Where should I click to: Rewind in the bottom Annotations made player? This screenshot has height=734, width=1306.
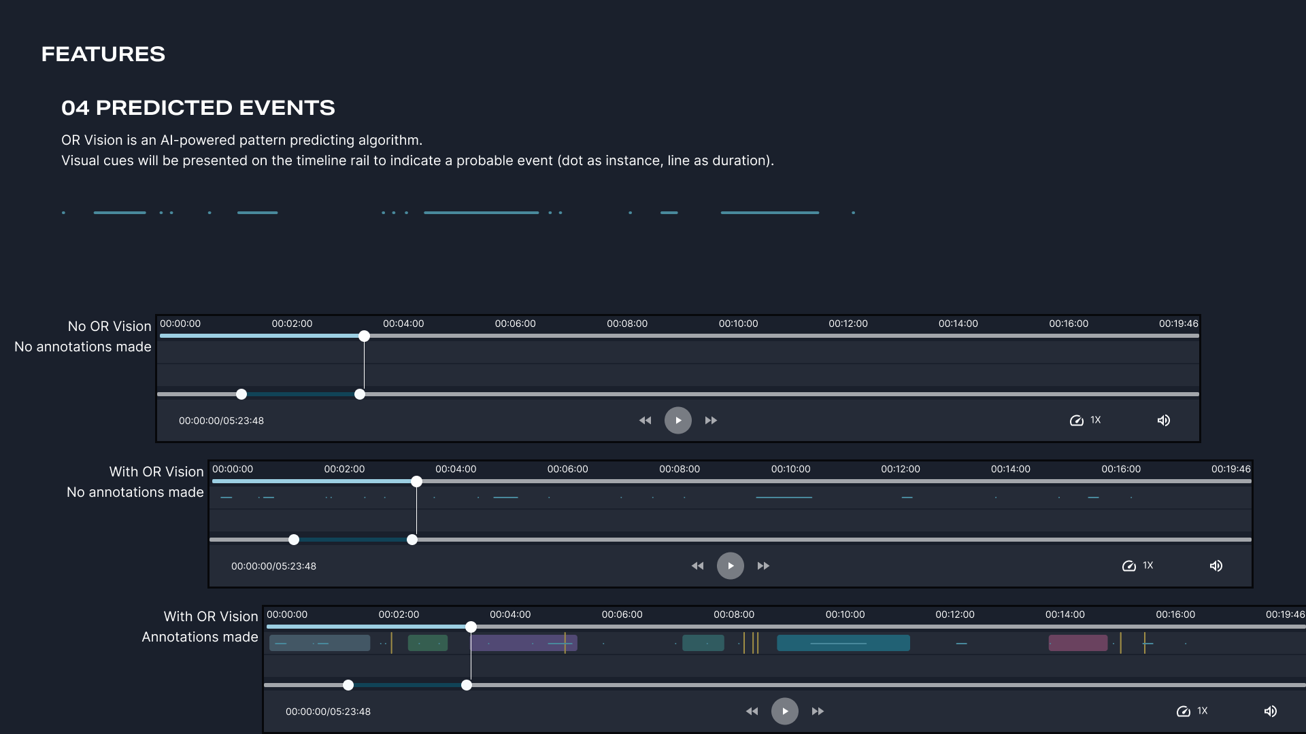point(752,711)
